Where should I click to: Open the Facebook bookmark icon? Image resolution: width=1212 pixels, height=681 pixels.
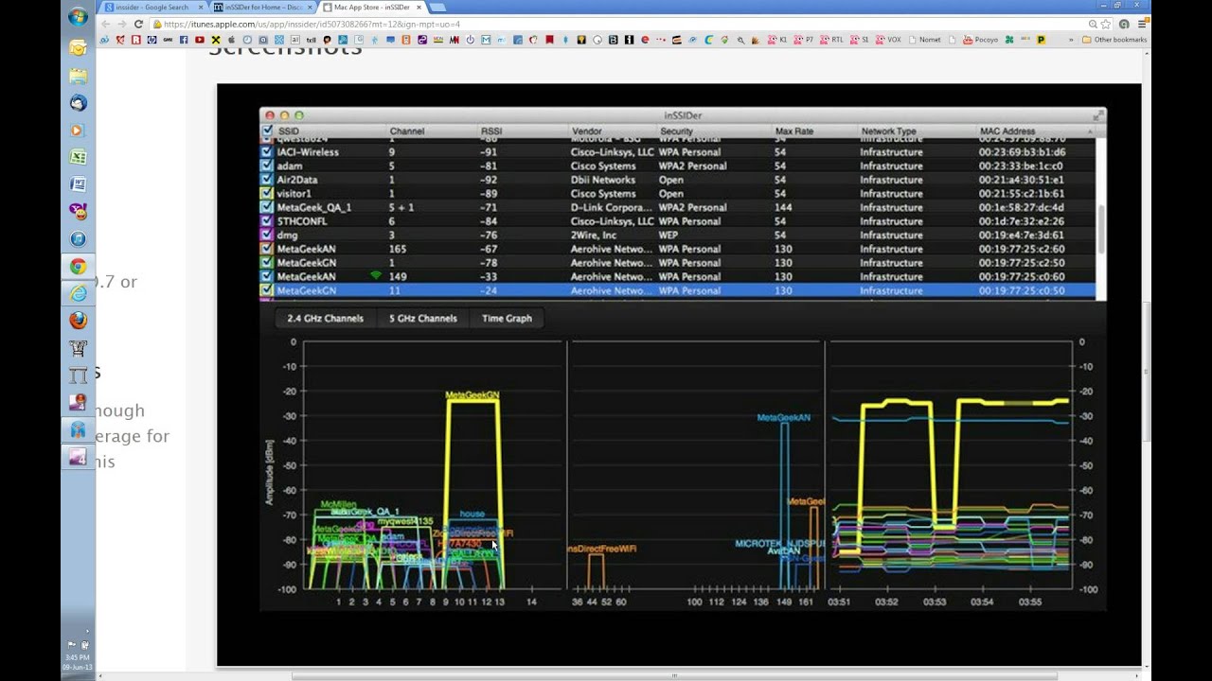coord(184,40)
